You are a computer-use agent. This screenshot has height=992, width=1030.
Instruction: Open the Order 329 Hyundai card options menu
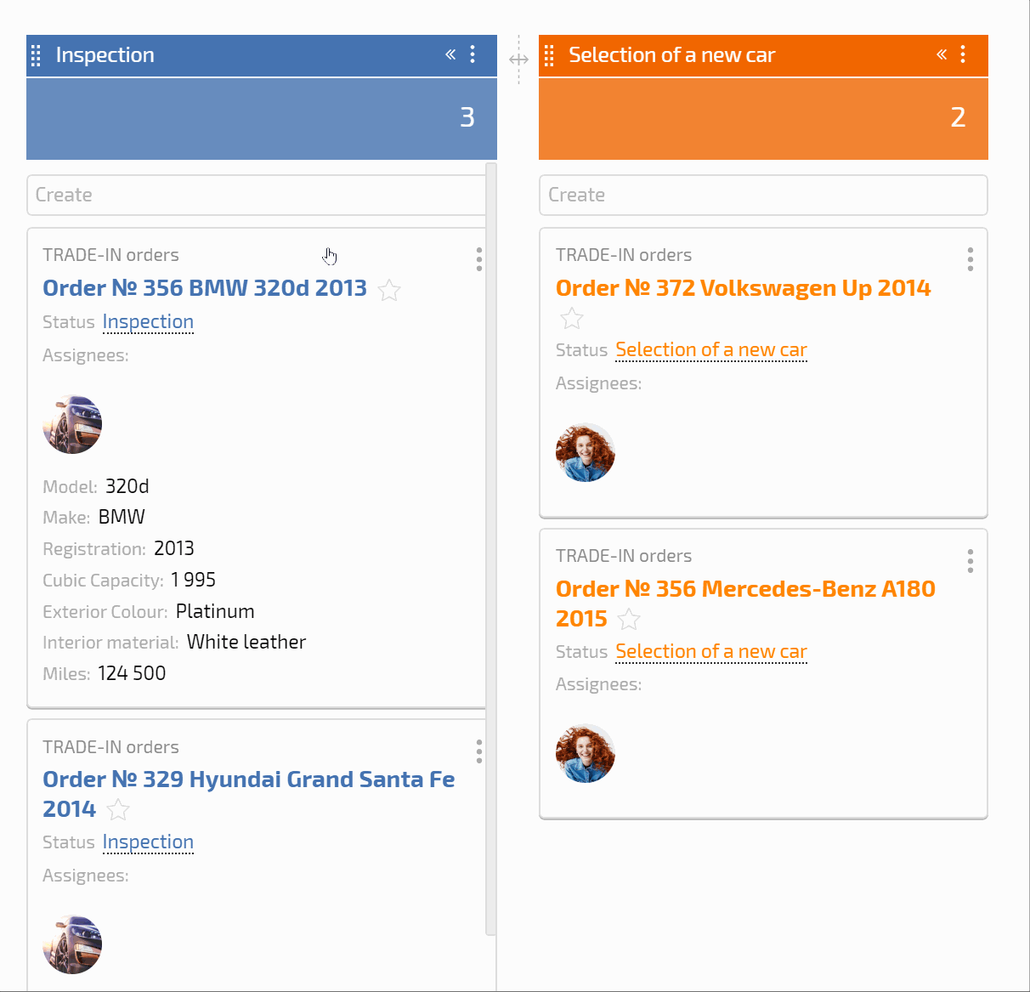point(479,751)
